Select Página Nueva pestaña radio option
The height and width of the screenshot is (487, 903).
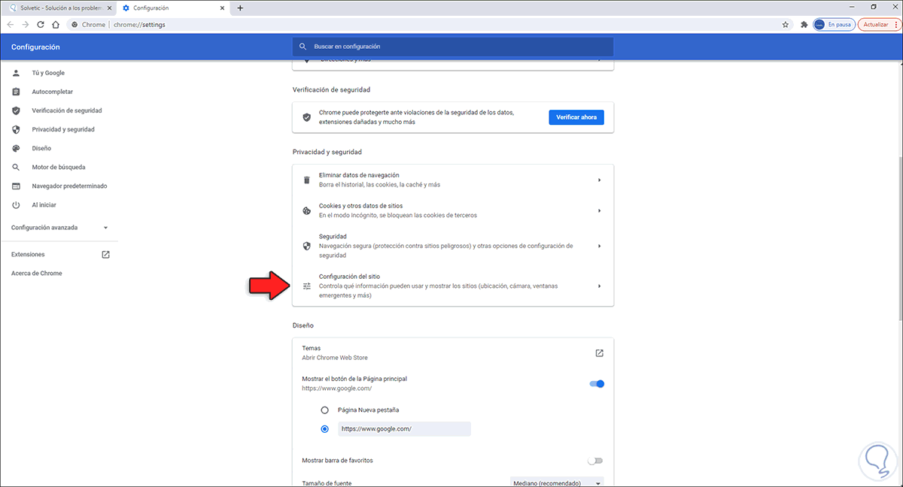click(x=325, y=410)
